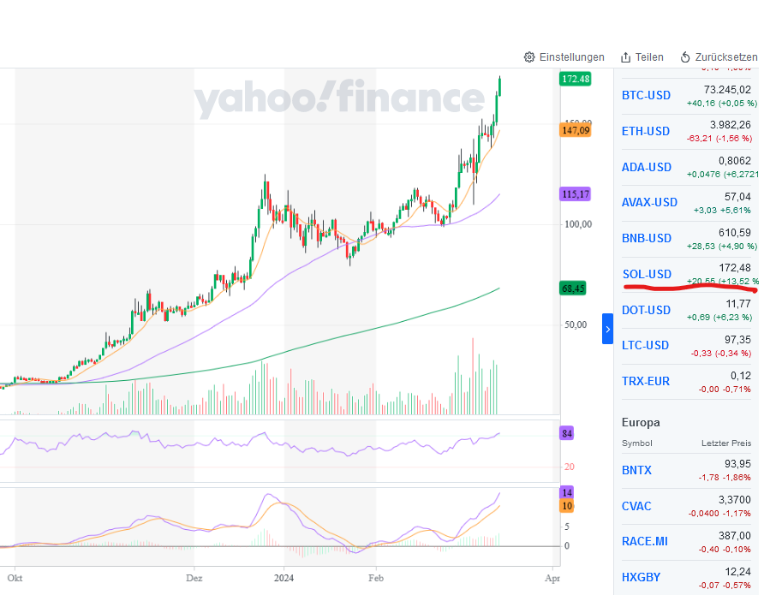Click the 50,00 price axis label
The width and height of the screenshot is (764, 595).
[575, 325]
